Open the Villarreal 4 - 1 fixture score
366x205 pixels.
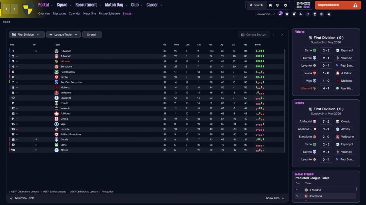pyautogui.click(x=326, y=89)
